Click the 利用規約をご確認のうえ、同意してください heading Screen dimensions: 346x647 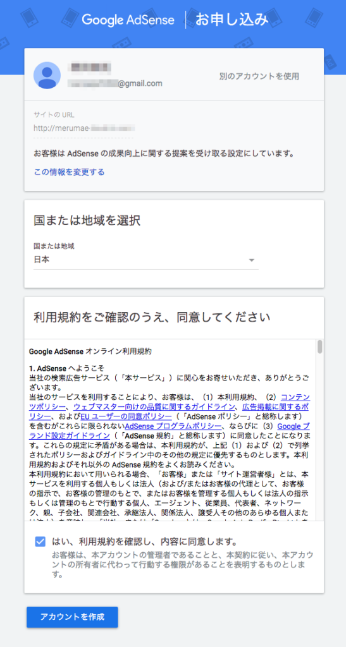pos(152,317)
